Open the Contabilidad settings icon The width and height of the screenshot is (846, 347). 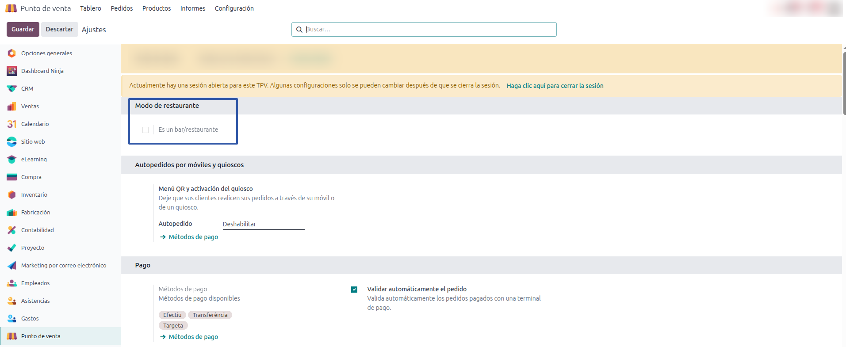click(11, 230)
